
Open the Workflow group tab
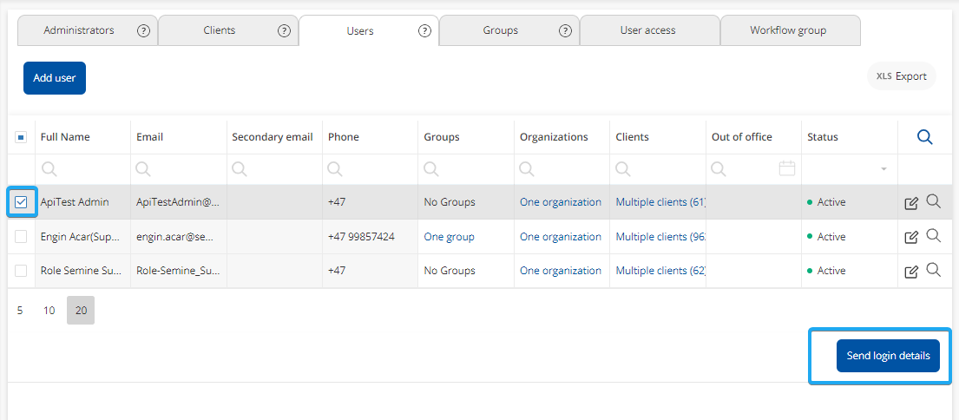click(788, 30)
